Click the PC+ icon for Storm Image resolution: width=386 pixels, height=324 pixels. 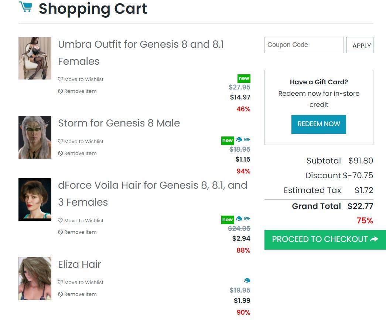click(x=247, y=140)
